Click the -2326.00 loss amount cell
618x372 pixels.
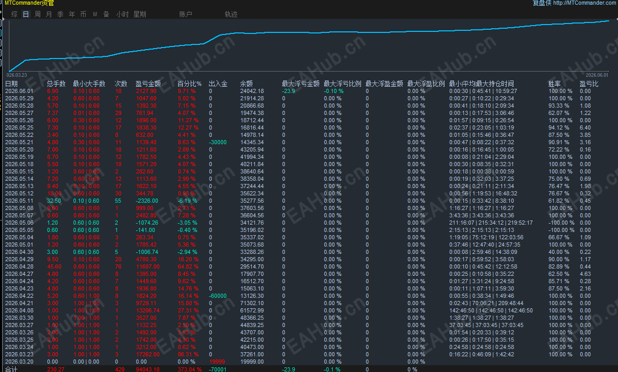pyautogui.click(x=147, y=201)
